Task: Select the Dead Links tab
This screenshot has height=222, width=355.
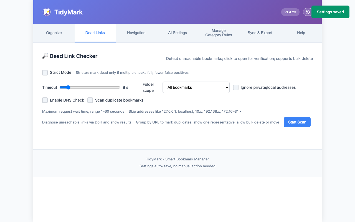Action: click(95, 33)
